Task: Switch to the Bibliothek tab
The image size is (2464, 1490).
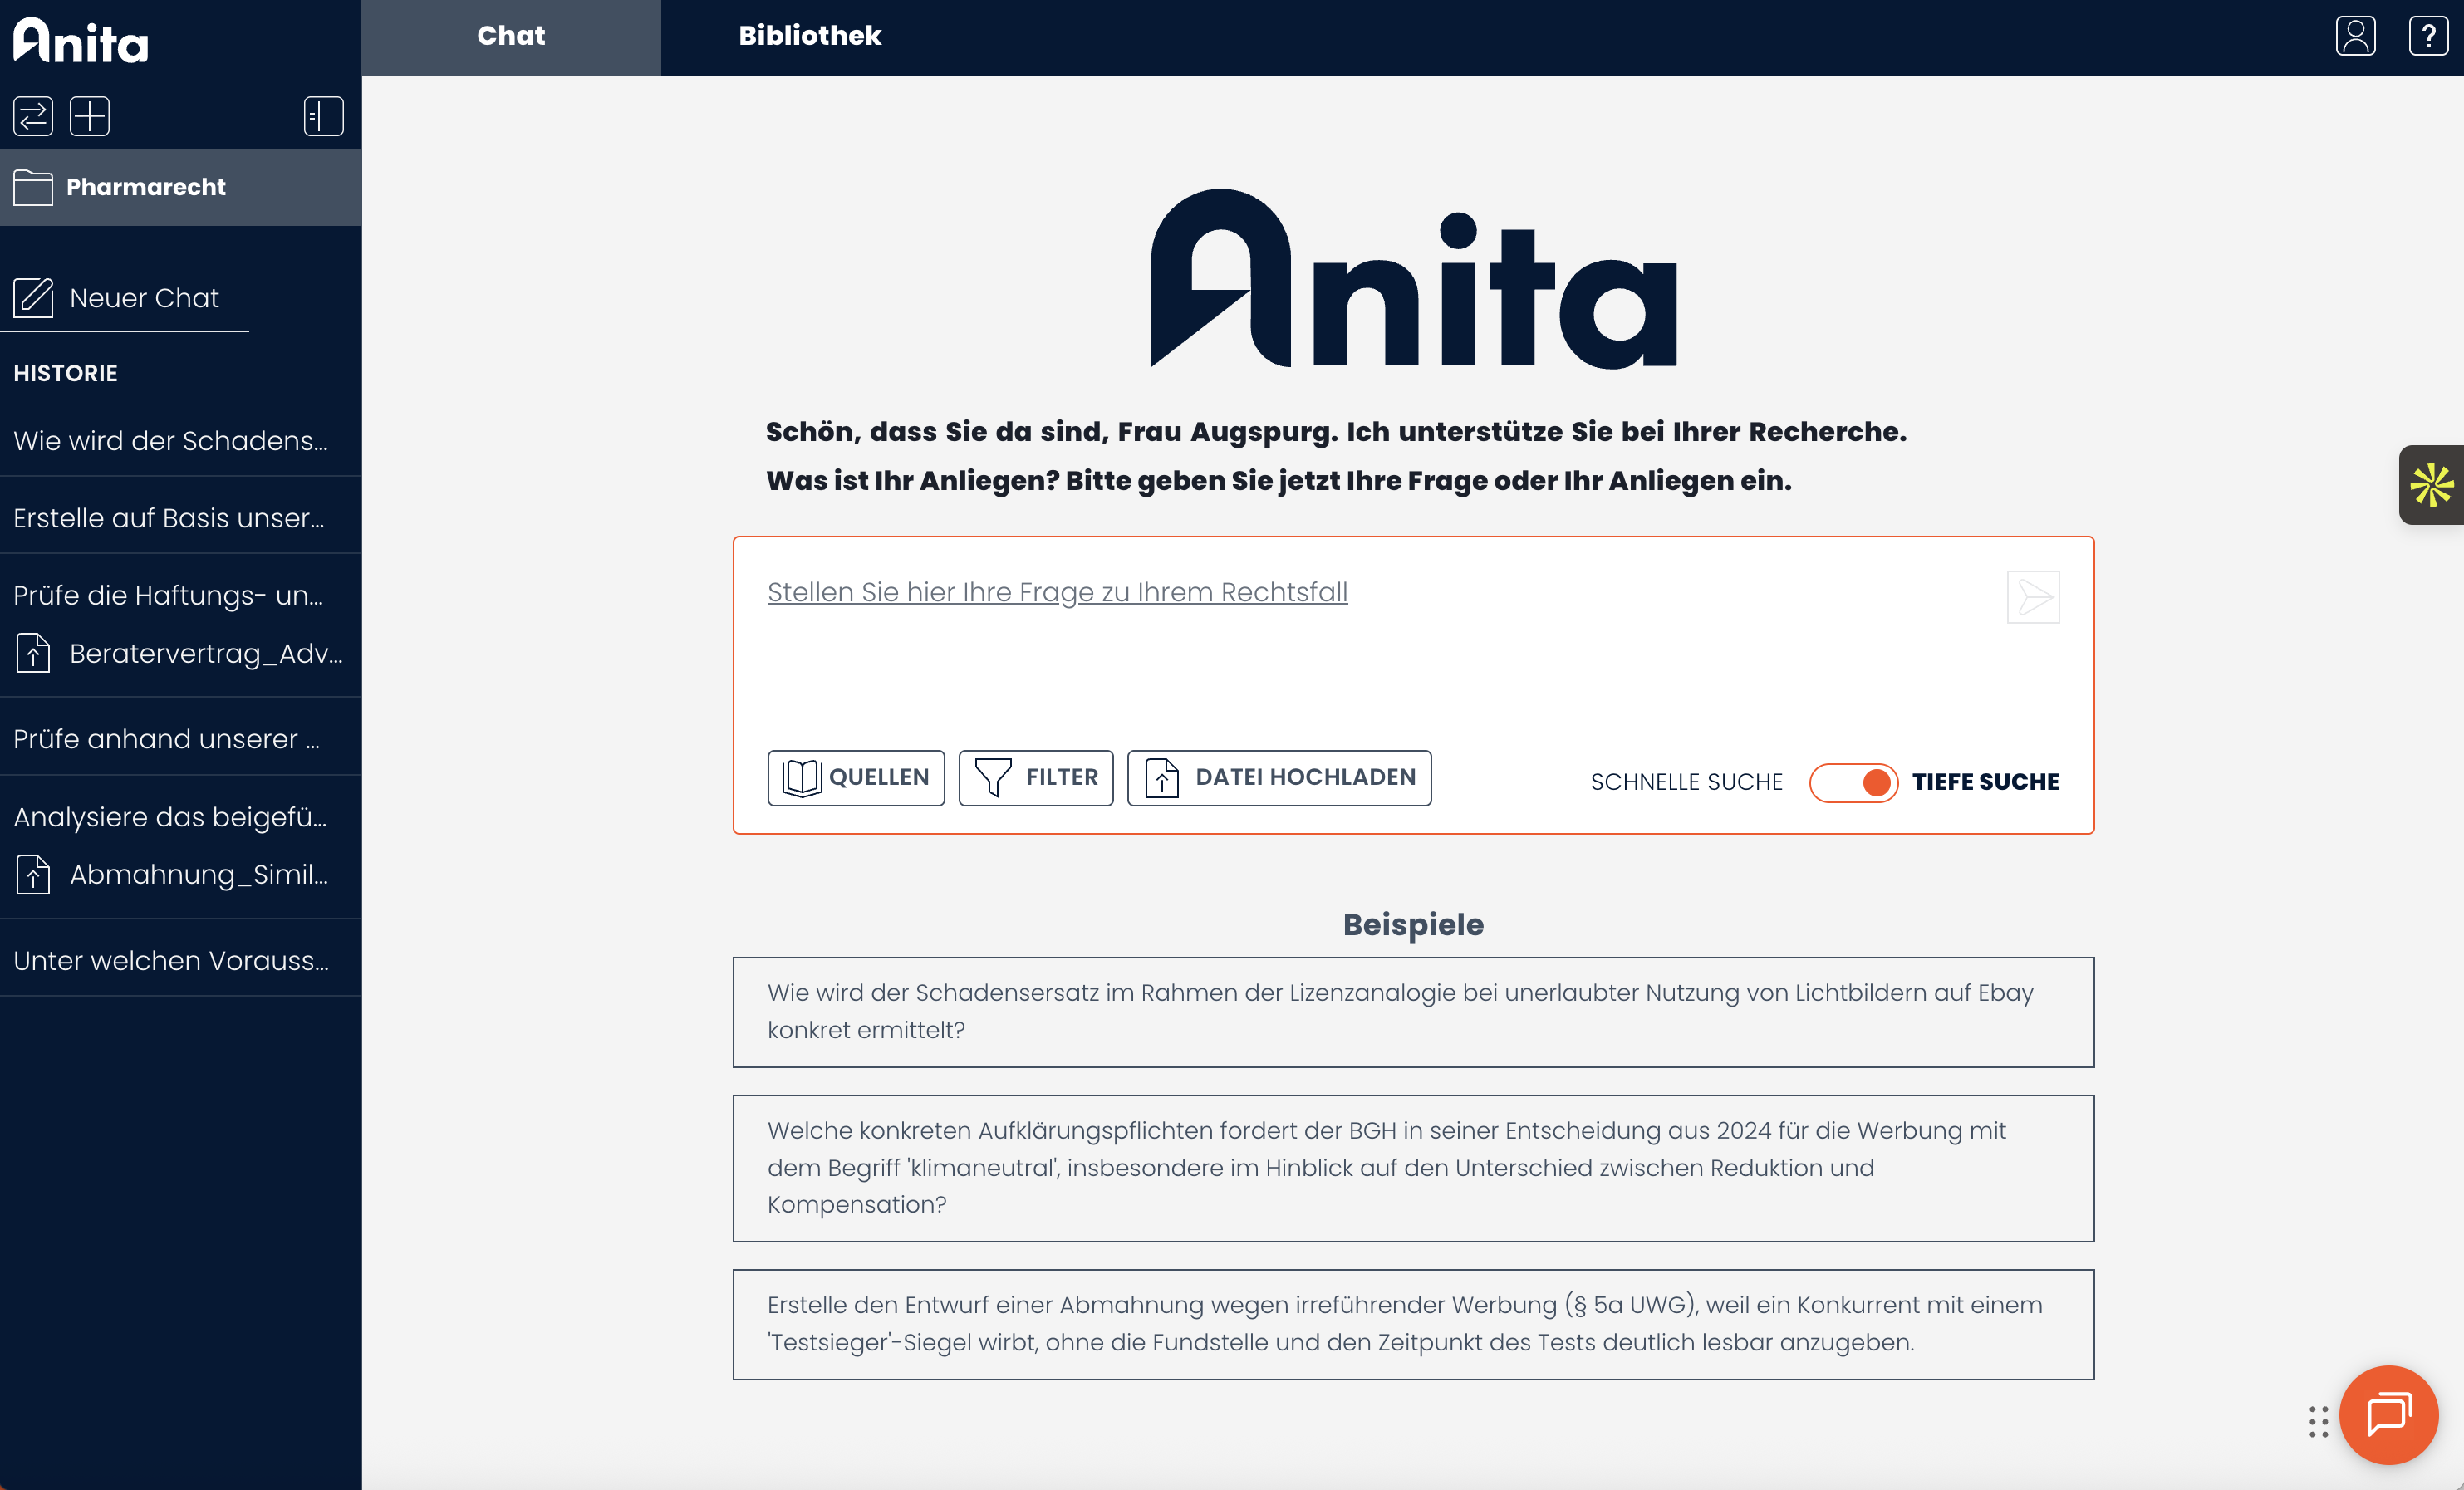Action: (810, 37)
